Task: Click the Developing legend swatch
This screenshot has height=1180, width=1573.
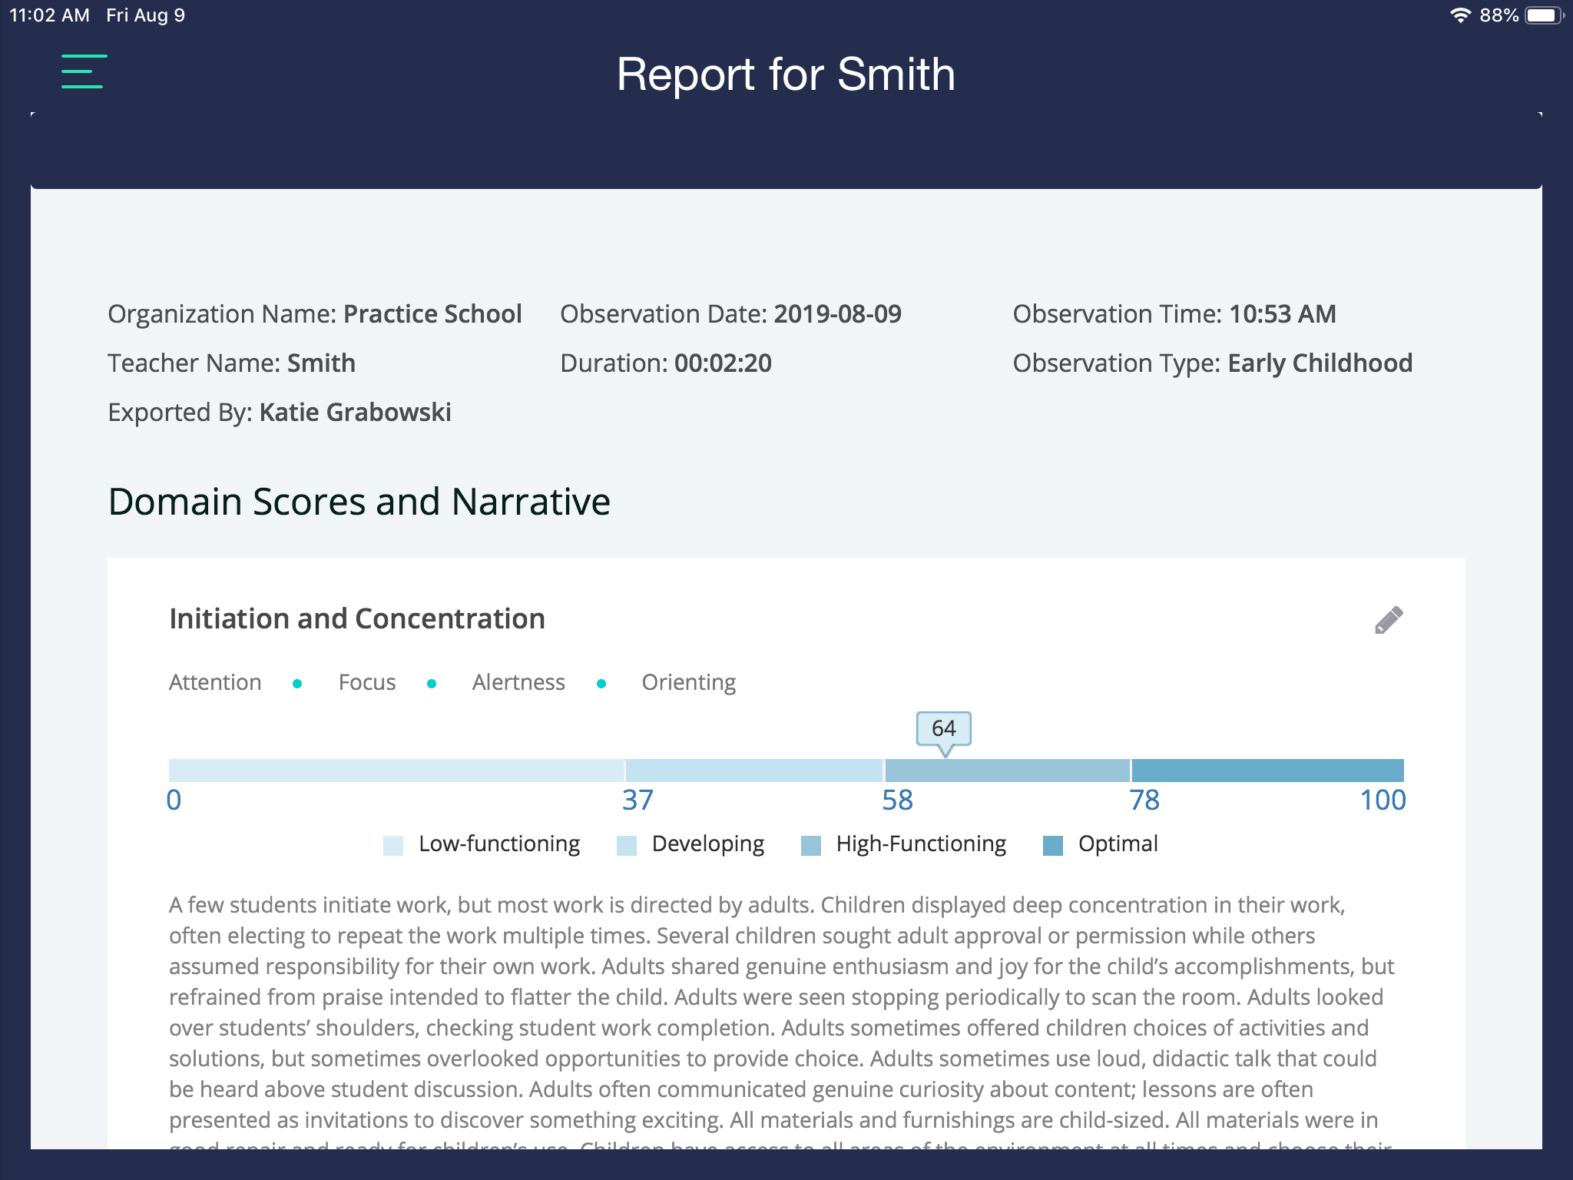Action: pos(627,845)
